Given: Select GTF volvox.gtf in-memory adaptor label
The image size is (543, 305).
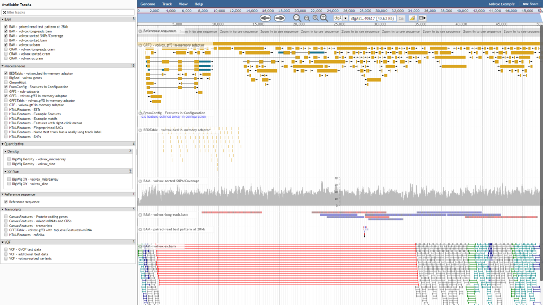Looking at the screenshot, I should pyautogui.click(x=37, y=105).
